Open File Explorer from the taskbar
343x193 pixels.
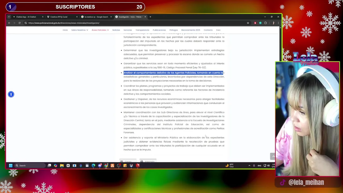pyautogui.click(x=62, y=165)
